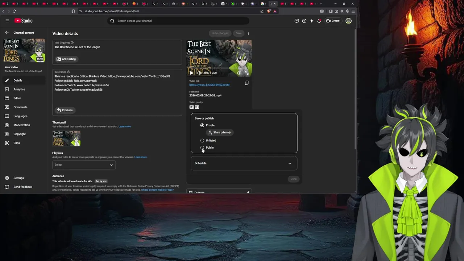
Task: Click the share icon in the address bar
Action: pyautogui.click(x=262, y=11)
